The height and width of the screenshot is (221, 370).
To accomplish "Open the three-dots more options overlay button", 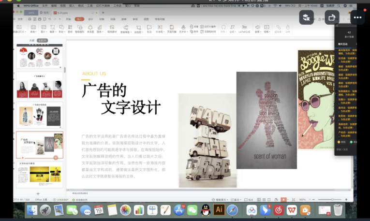I will (x=357, y=17).
